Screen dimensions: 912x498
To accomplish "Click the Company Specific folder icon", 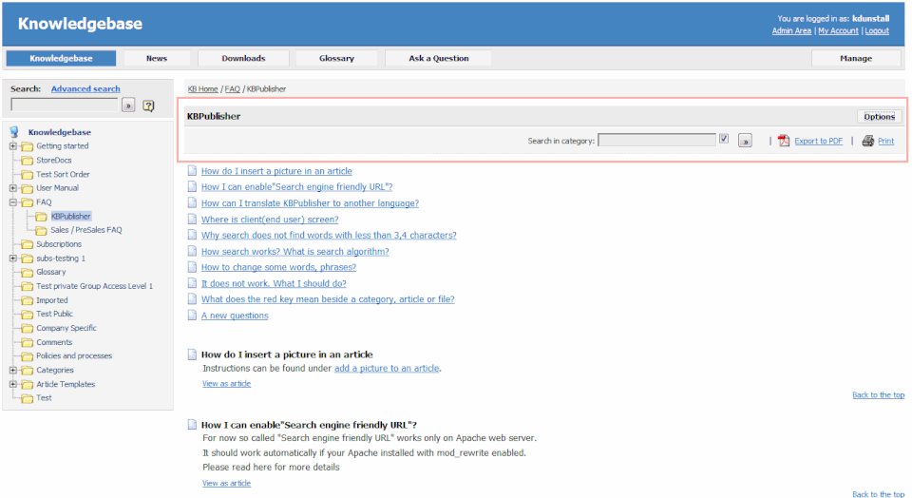I will 27,328.
